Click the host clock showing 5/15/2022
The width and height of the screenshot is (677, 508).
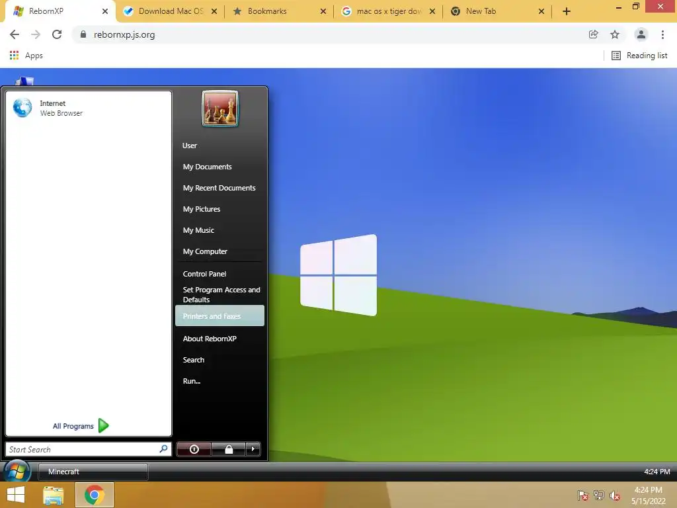(x=649, y=495)
